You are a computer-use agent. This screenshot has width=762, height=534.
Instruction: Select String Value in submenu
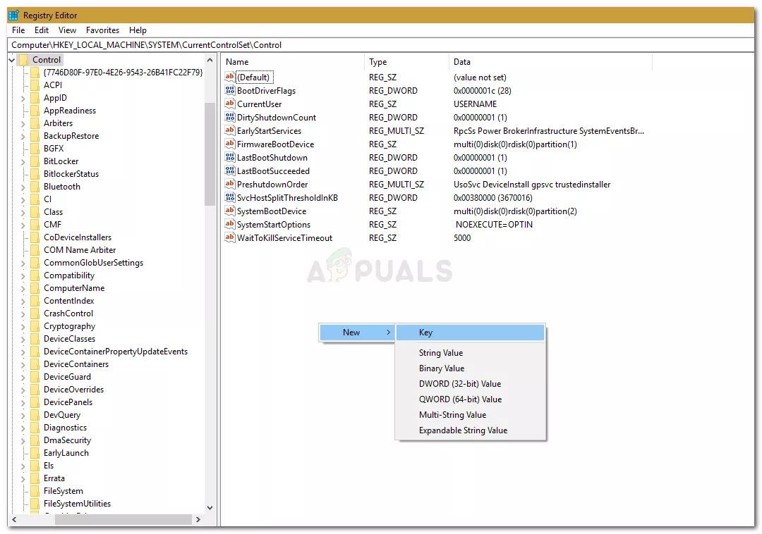[x=470, y=353]
